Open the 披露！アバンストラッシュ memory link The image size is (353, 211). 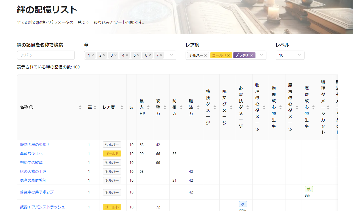click(42, 207)
